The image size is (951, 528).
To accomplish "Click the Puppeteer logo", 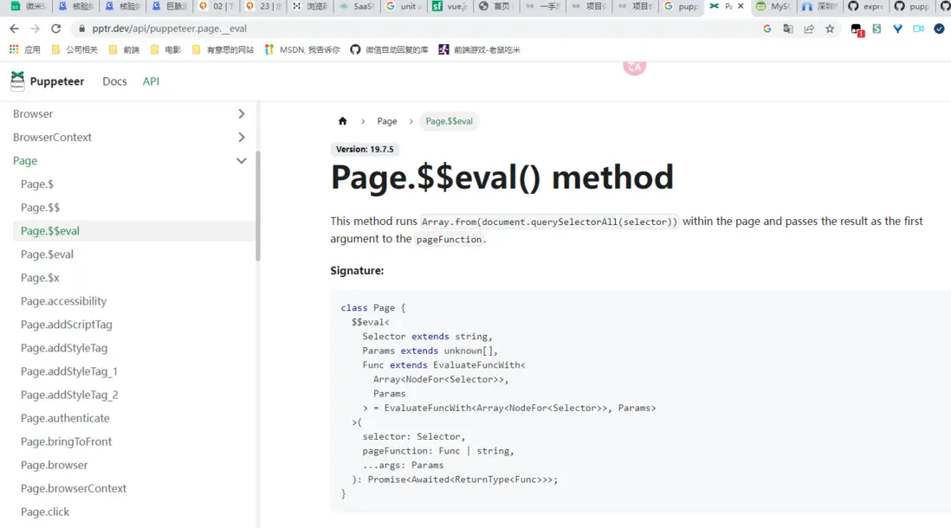I will pyautogui.click(x=17, y=81).
